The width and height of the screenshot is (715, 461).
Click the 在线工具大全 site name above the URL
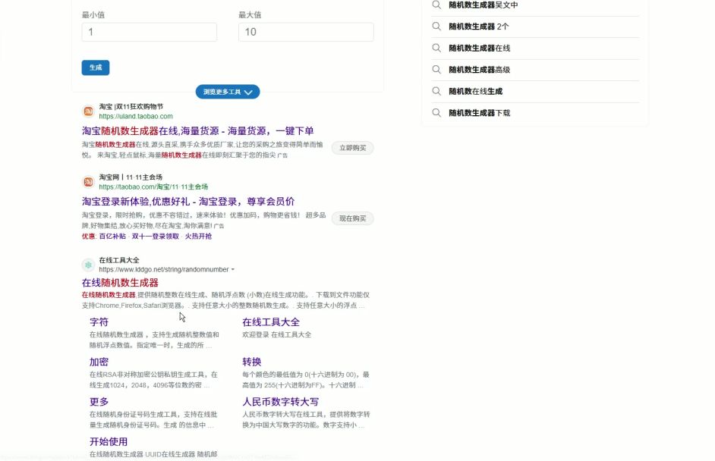click(x=119, y=260)
